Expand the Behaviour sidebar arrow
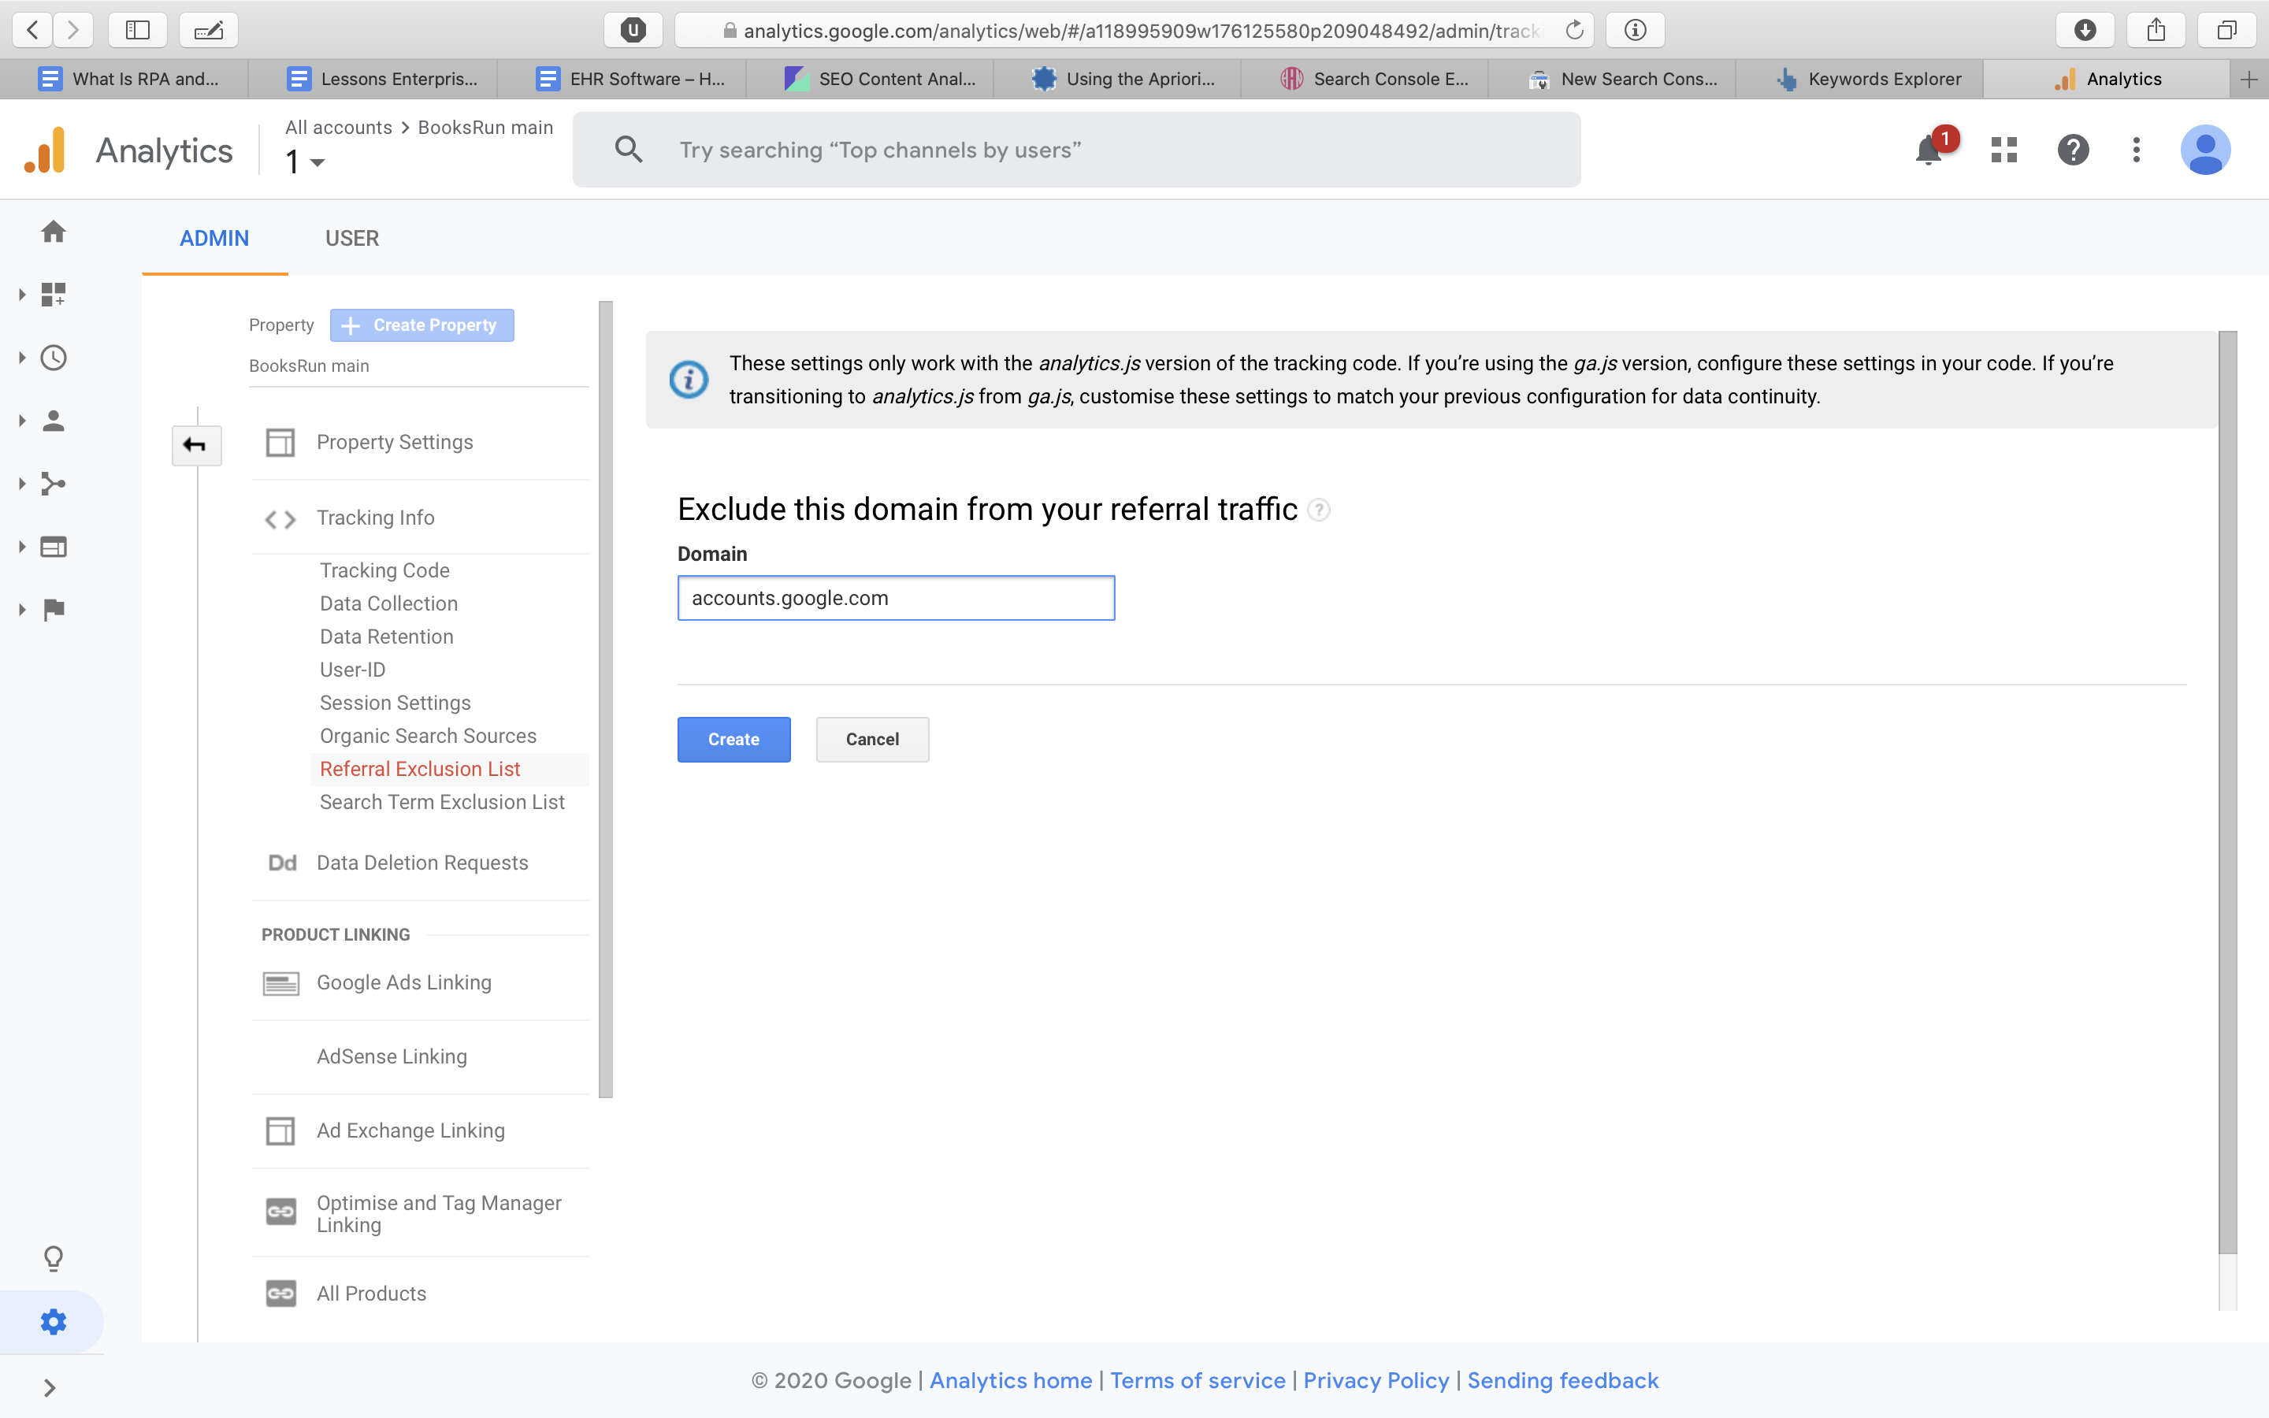Screen dimensions: 2269x1418 tap(21, 547)
